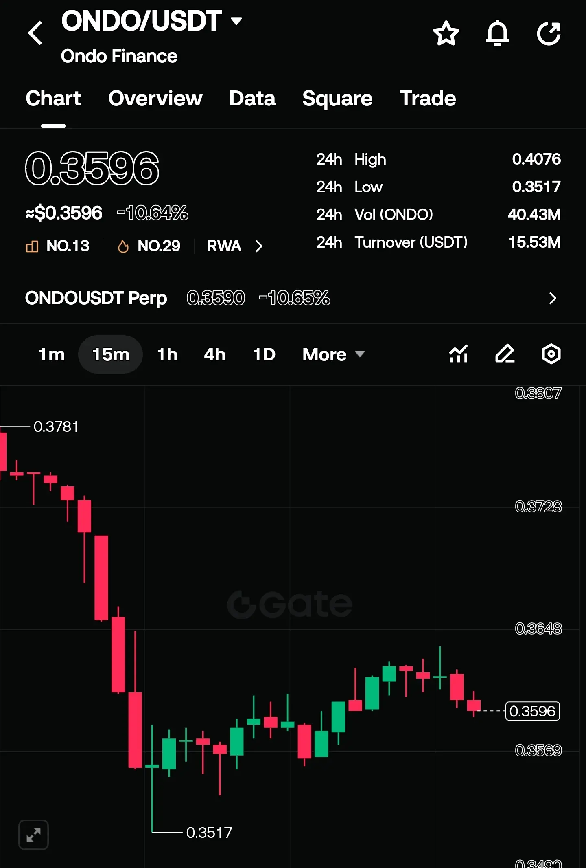Tap the perp change -10.65%
The height and width of the screenshot is (868, 586).
pos(295,298)
